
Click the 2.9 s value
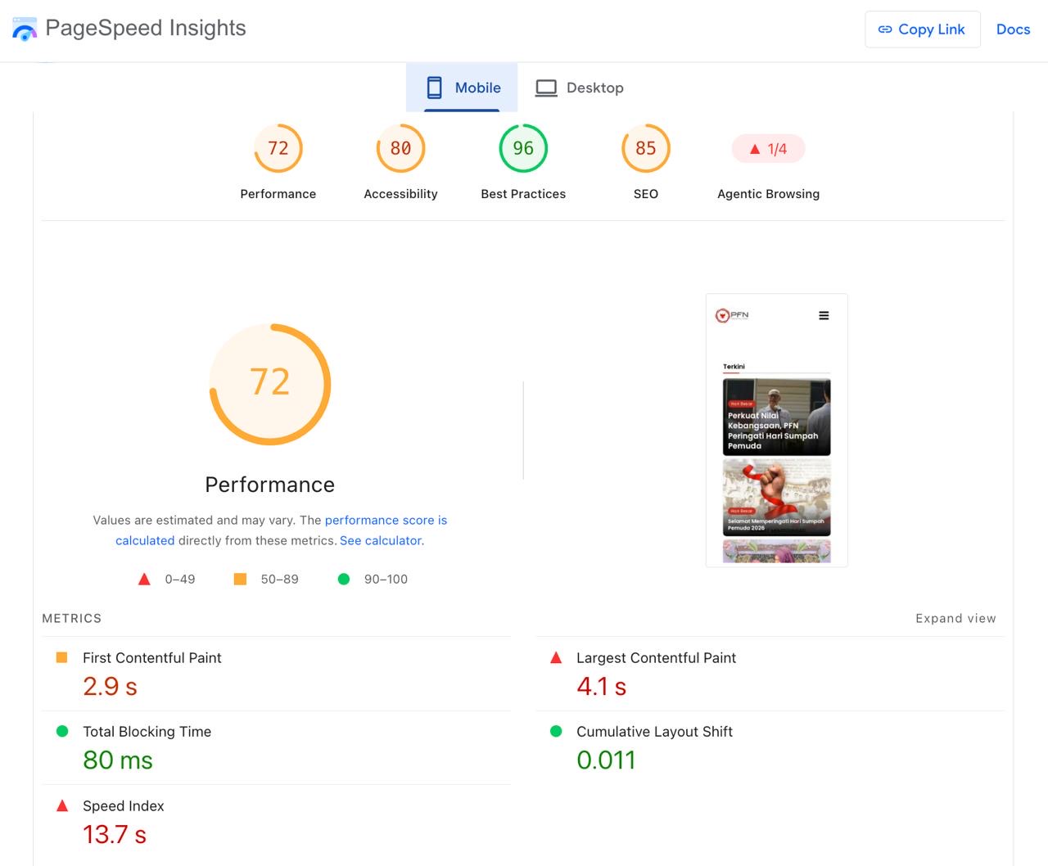110,686
